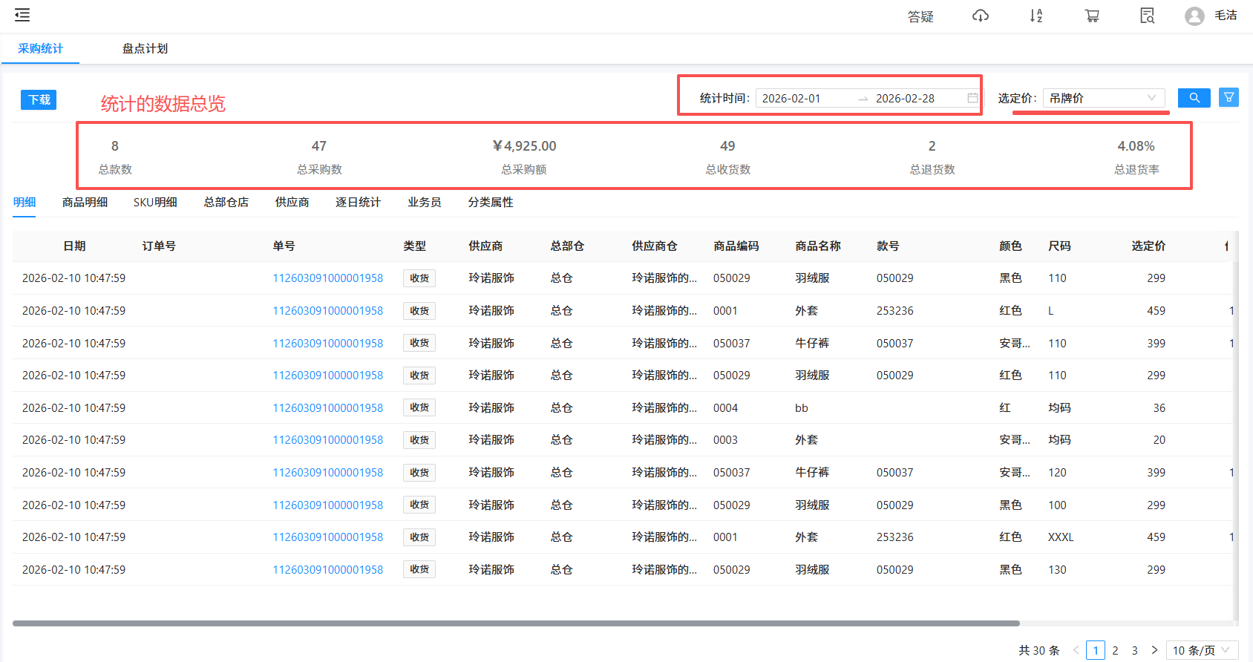Select the SKU明细 sub-tab

pos(155,202)
